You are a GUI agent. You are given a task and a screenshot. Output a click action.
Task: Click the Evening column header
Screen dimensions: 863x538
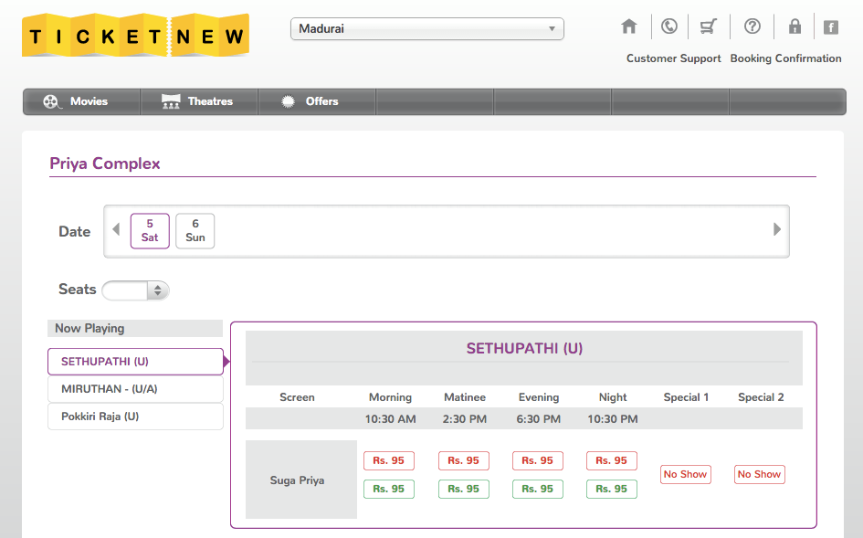[x=538, y=397]
